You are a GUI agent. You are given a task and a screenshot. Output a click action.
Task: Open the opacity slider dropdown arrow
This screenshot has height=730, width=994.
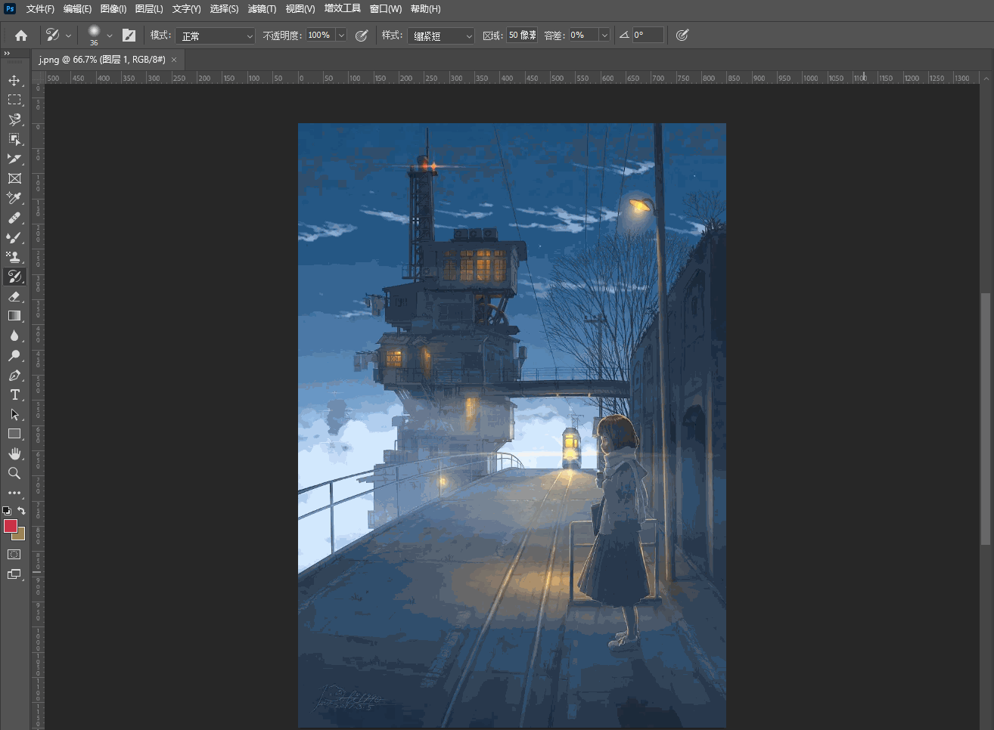[341, 36]
